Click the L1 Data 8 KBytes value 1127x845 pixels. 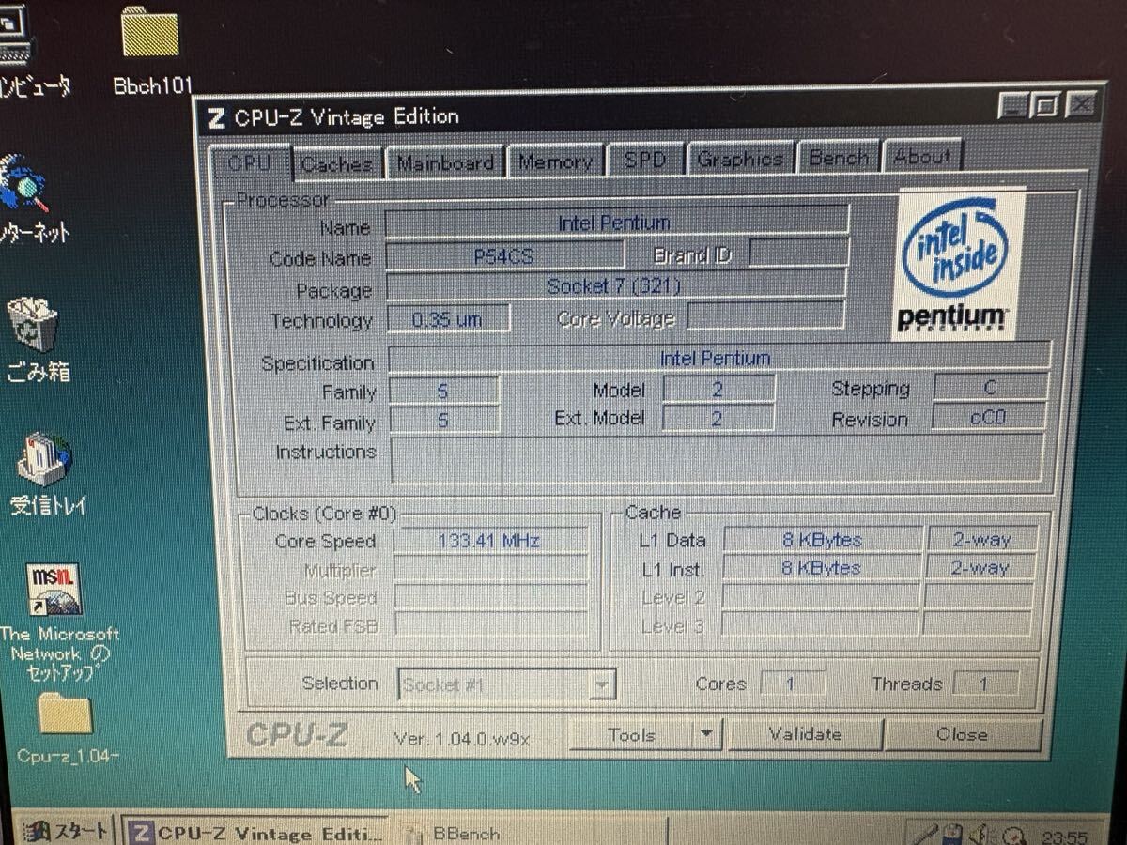(823, 539)
